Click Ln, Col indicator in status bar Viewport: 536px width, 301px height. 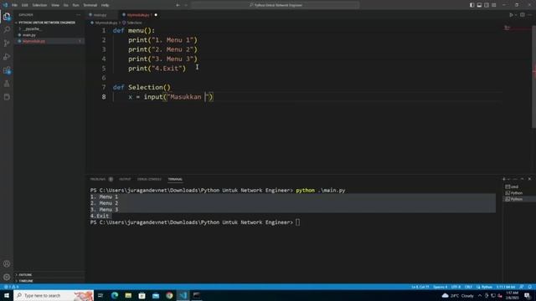tap(420, 287)
